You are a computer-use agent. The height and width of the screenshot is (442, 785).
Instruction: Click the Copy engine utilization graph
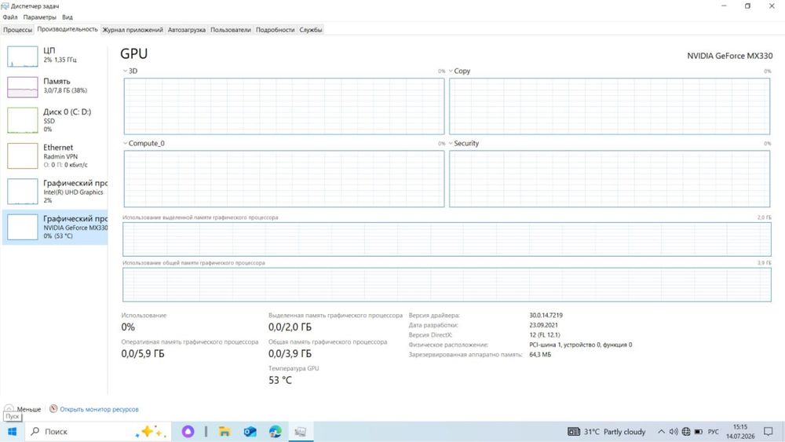click(609, 106)
